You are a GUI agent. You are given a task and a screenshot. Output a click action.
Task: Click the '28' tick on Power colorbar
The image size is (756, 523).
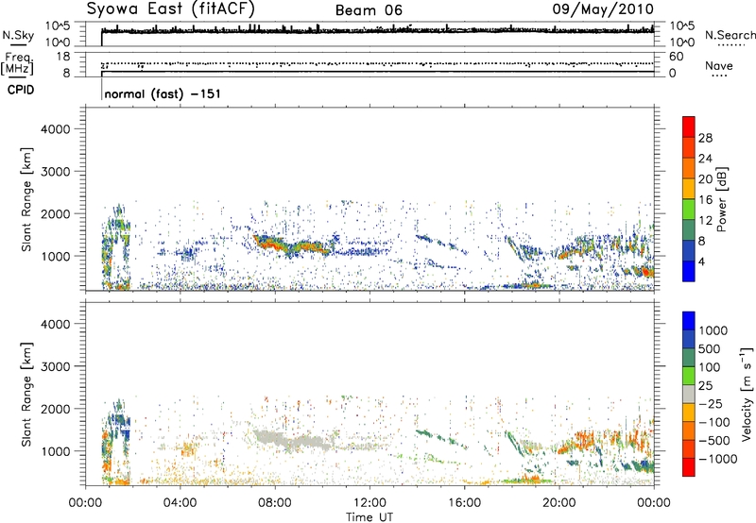coord(705,138)
